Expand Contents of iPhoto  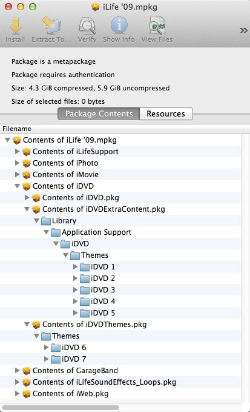(x=17, y=163)
